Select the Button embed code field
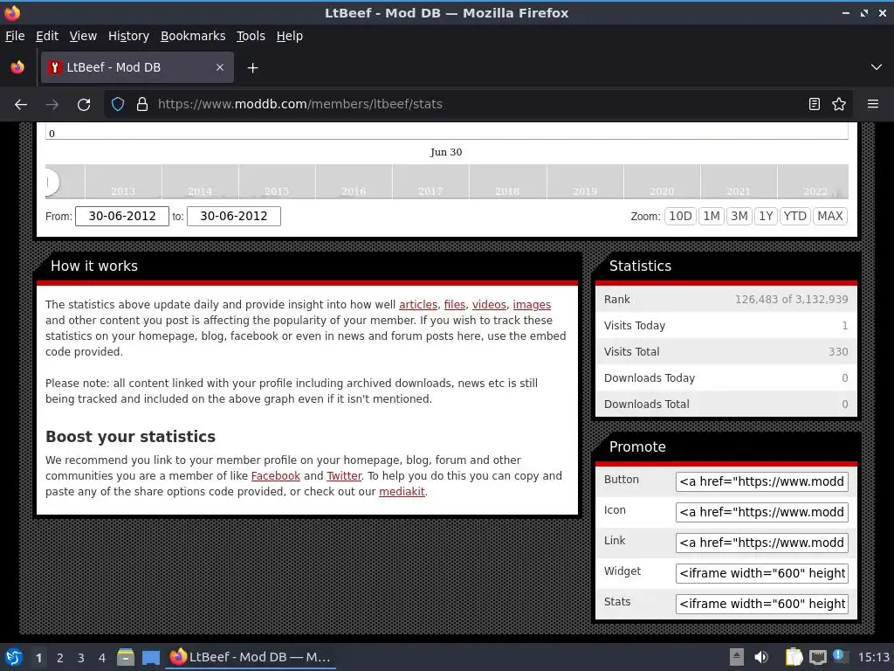894x671 pixels. click(761, 481)
